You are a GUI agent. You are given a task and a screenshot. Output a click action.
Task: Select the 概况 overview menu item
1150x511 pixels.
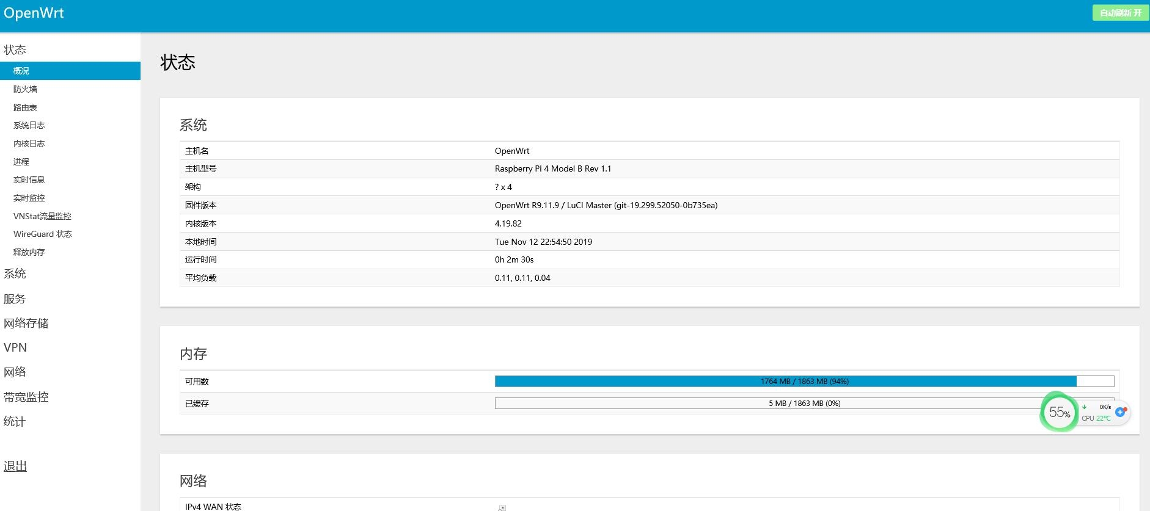click(x=21, y=71)
